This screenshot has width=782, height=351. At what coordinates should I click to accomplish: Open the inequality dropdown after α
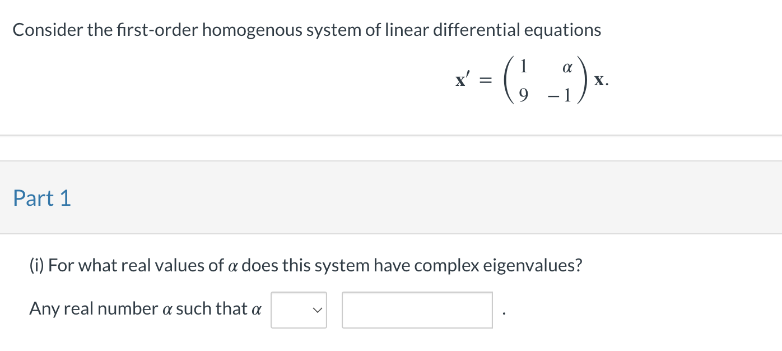point(299,310)
